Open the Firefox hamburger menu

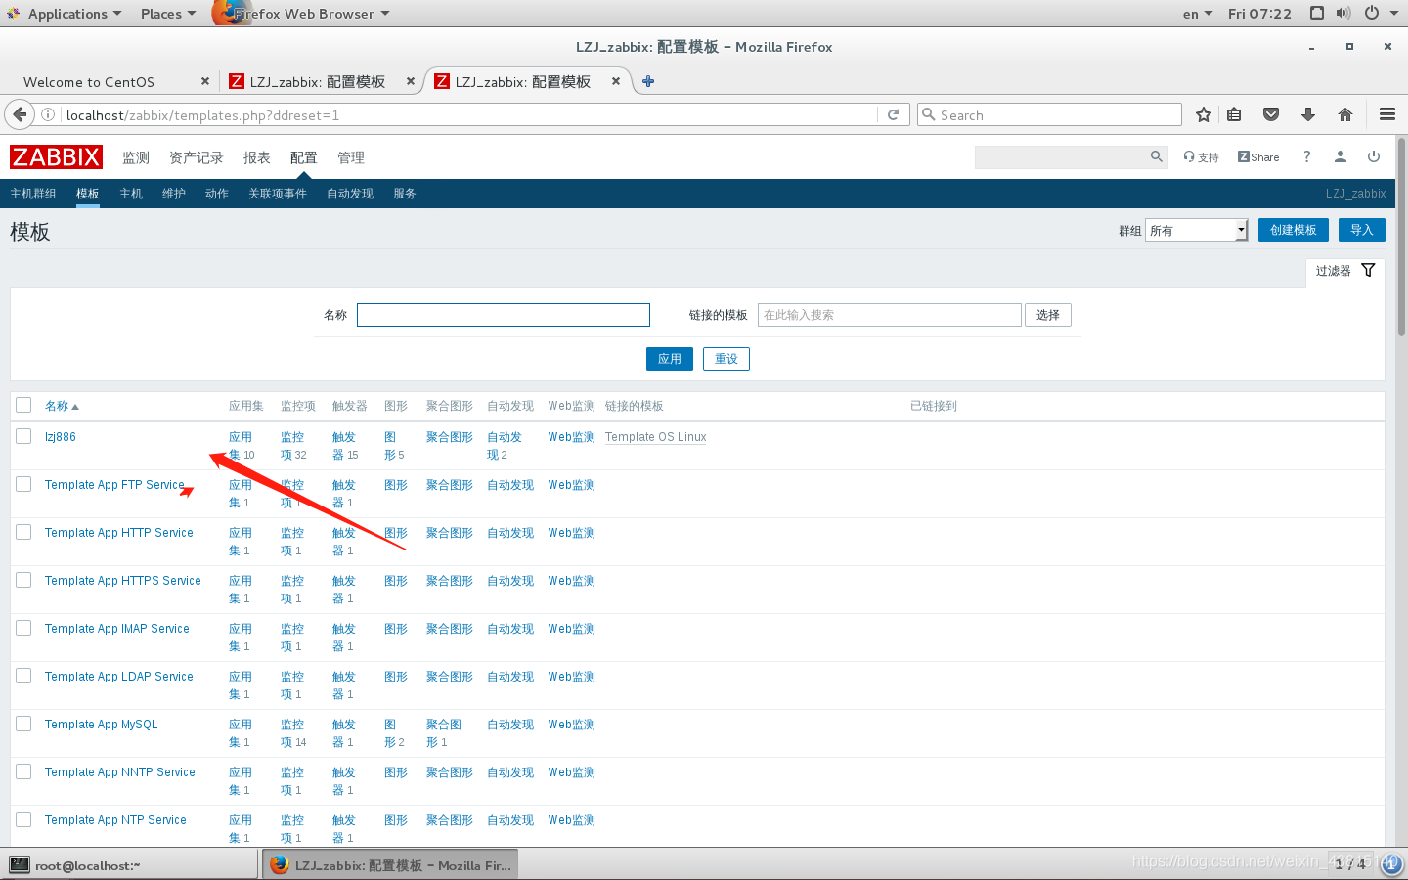[1386, 115]
